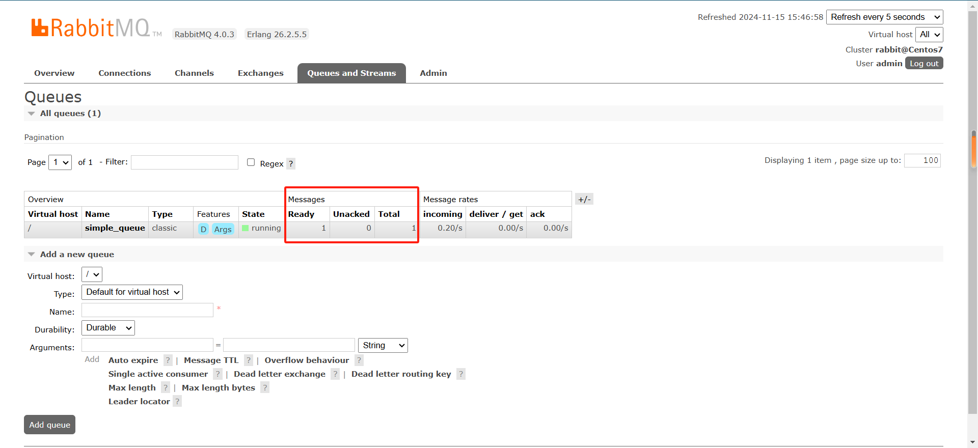Viewport: 978px width, 448px height.
Task: Open help for Dead letter routing key
Action: coord(461,374)
